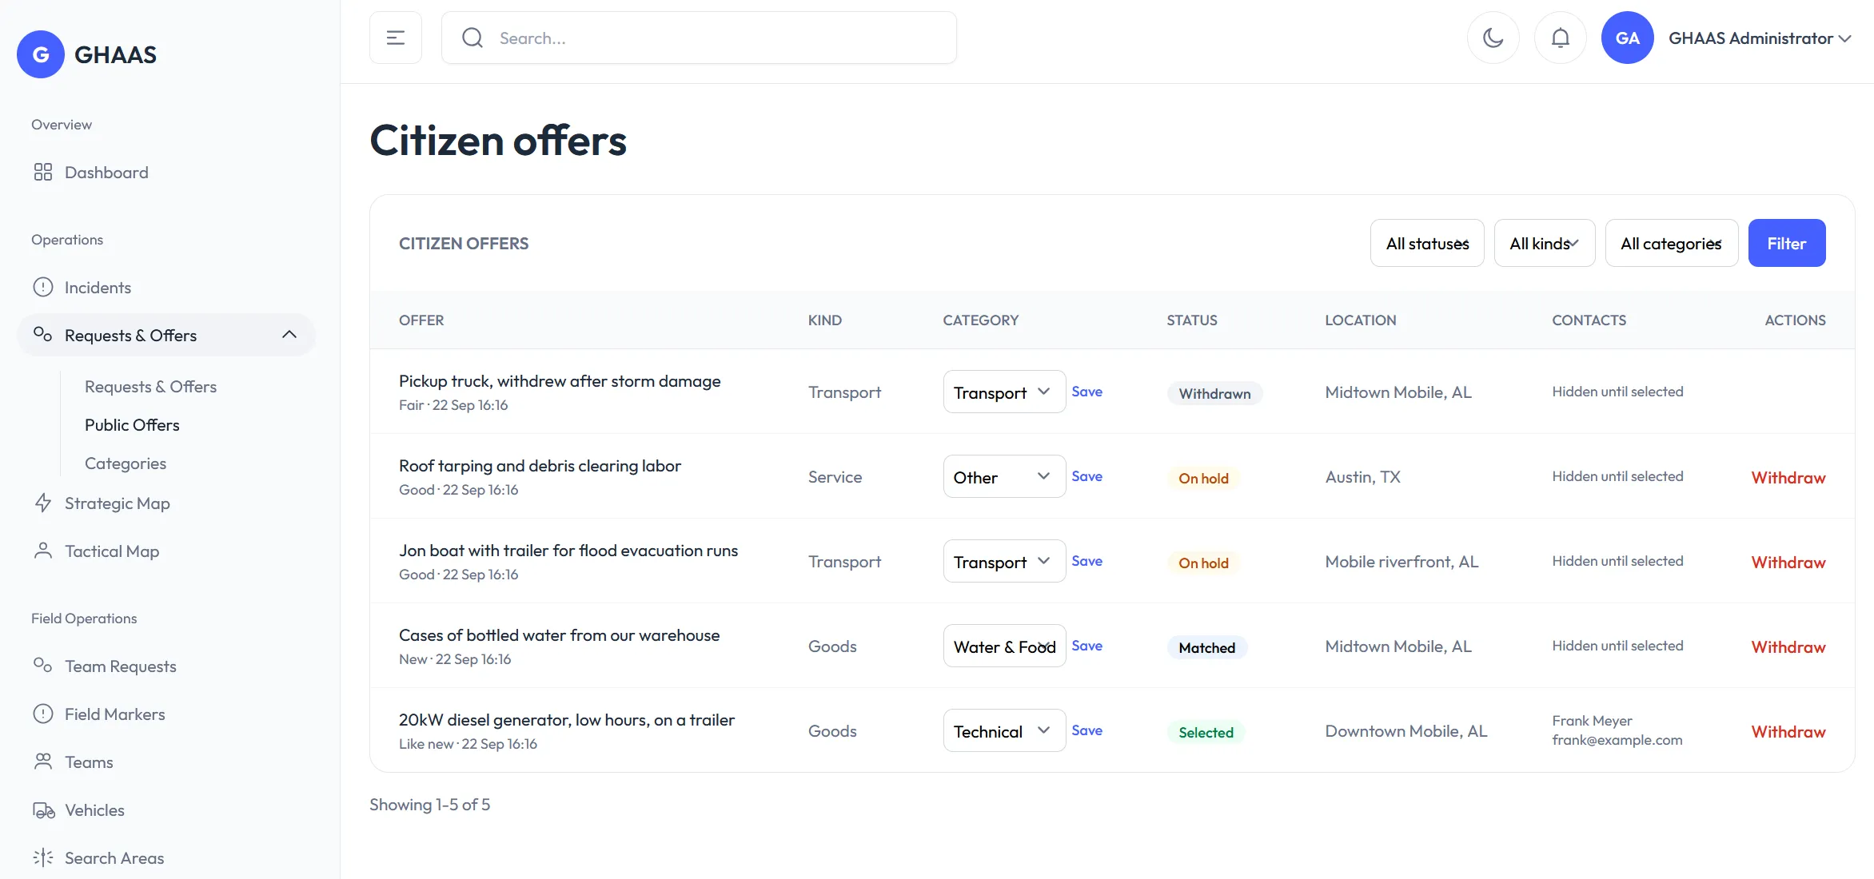
Task: Open Teams page
Action: click(x=89, y=762)
